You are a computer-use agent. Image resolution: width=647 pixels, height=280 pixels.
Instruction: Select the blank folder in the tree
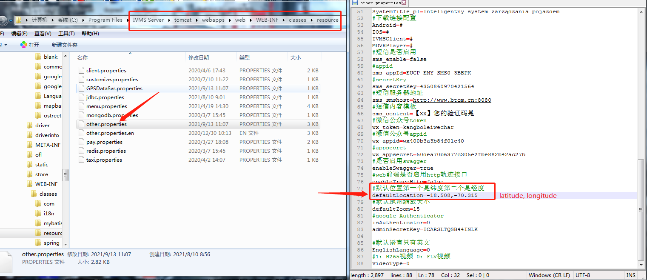(x=47, y=57)
